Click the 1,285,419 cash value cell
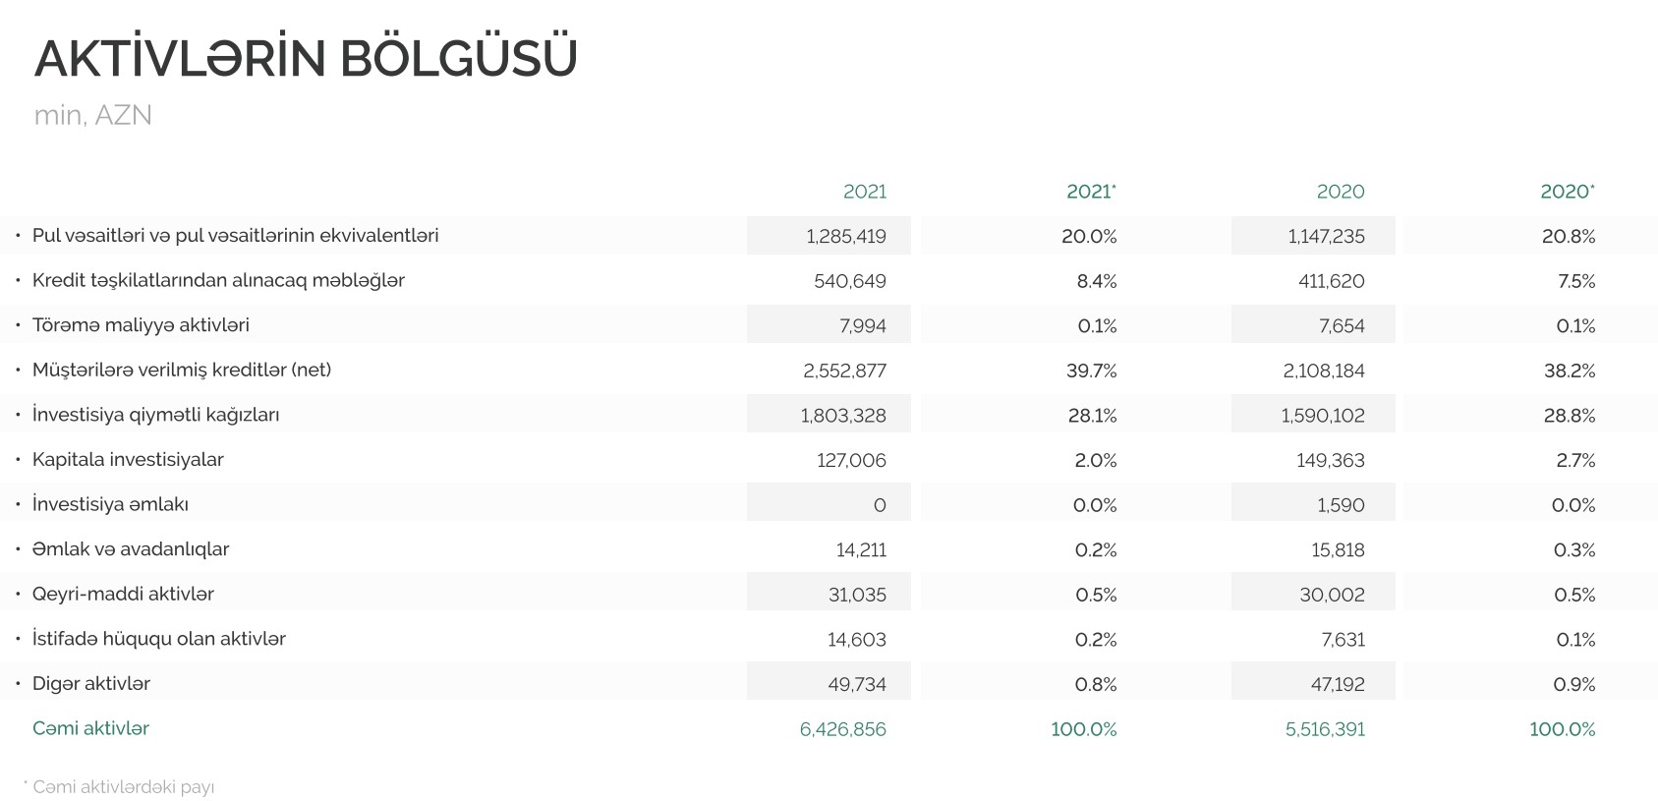The height and width of the screenshot is (801, 1658). click(845, 237)
